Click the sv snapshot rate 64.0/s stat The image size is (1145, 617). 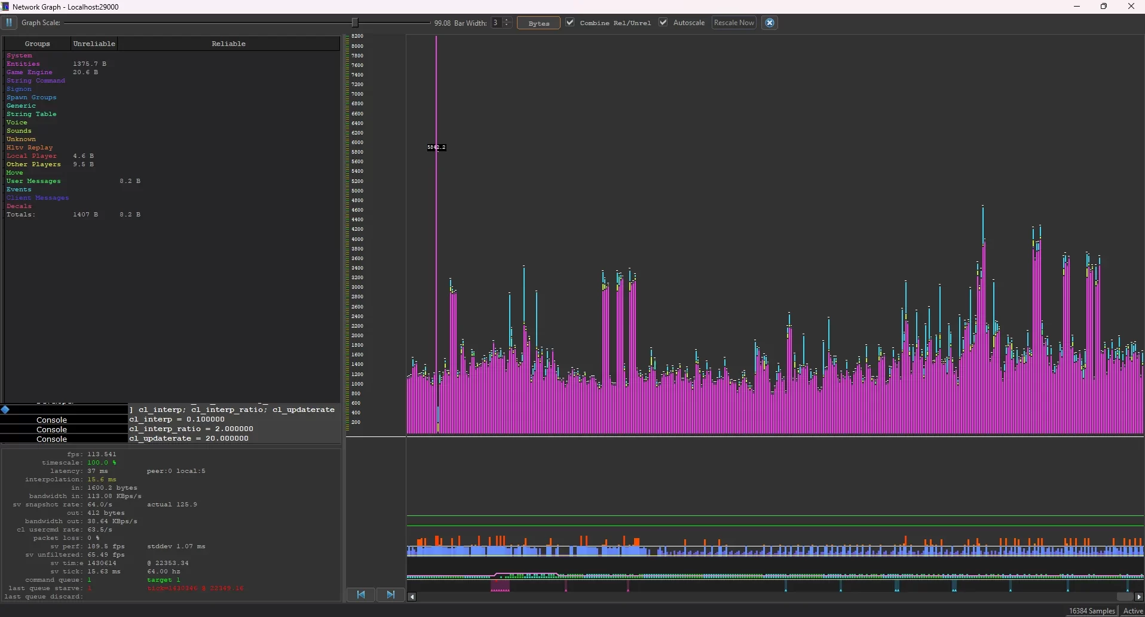click(62, 505)
